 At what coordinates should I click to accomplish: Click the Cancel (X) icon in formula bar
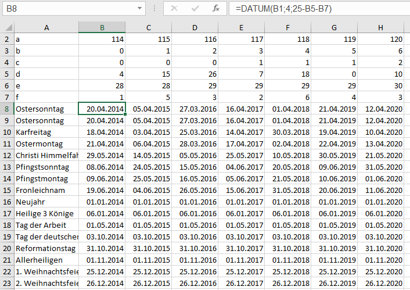(174, 9)
